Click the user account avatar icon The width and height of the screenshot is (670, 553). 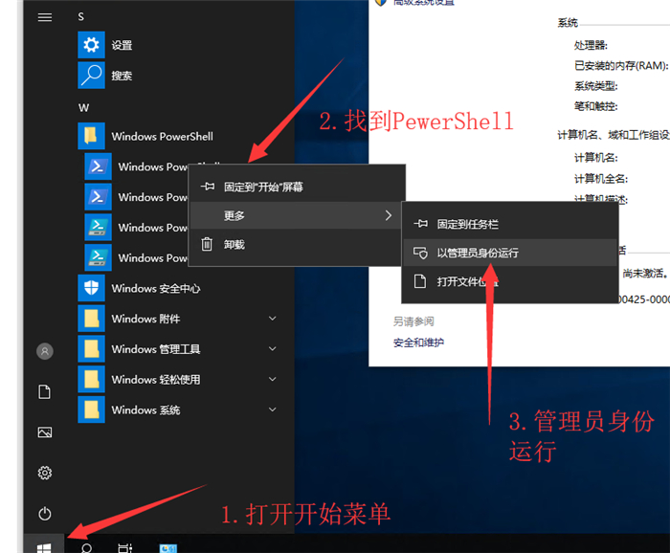[x=44, y=351]
